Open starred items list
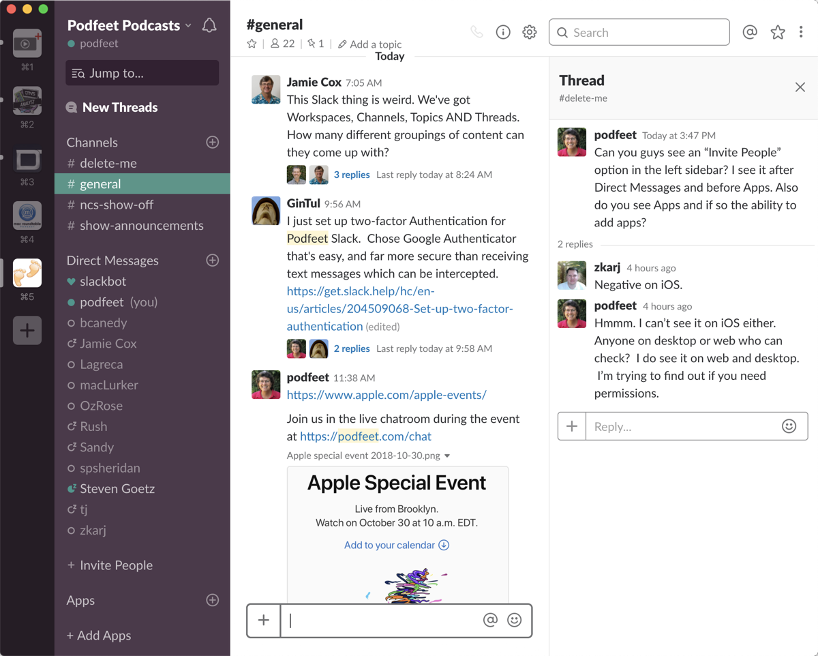This screenshot has width=818, height=656. coord(778,32)
